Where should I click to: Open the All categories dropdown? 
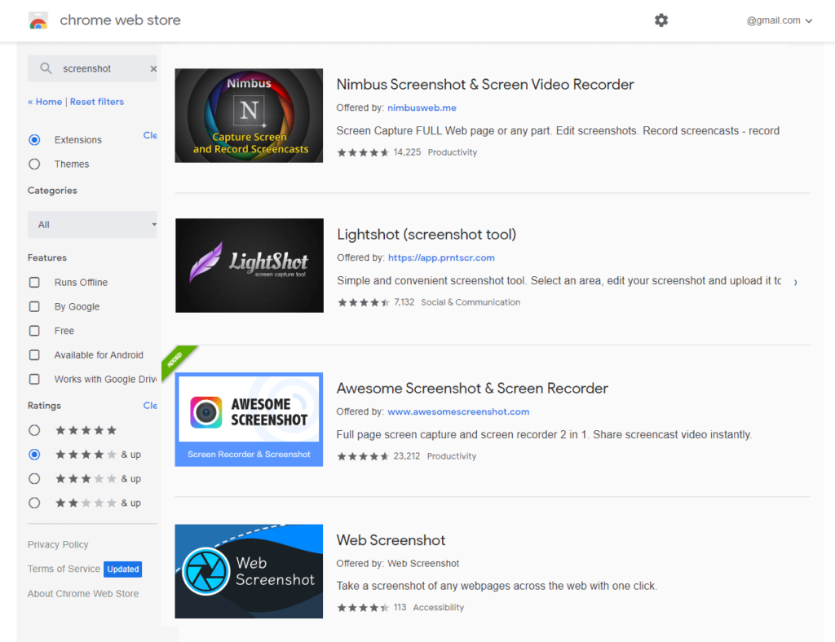[92, 224]
